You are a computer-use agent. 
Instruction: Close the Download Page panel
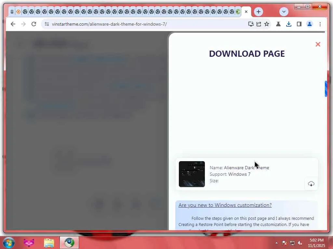[x=318, y=44]
